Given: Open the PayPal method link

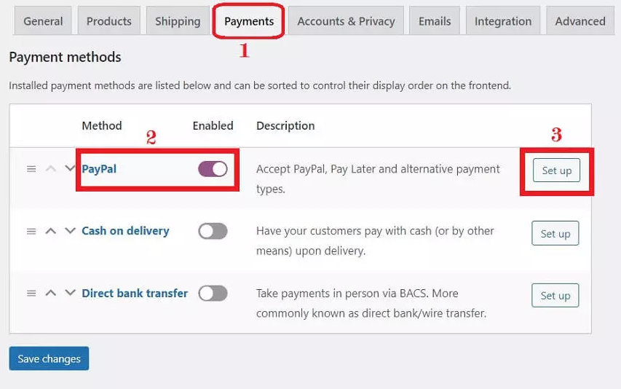Looking at the screenshot, I should point(99,169).
